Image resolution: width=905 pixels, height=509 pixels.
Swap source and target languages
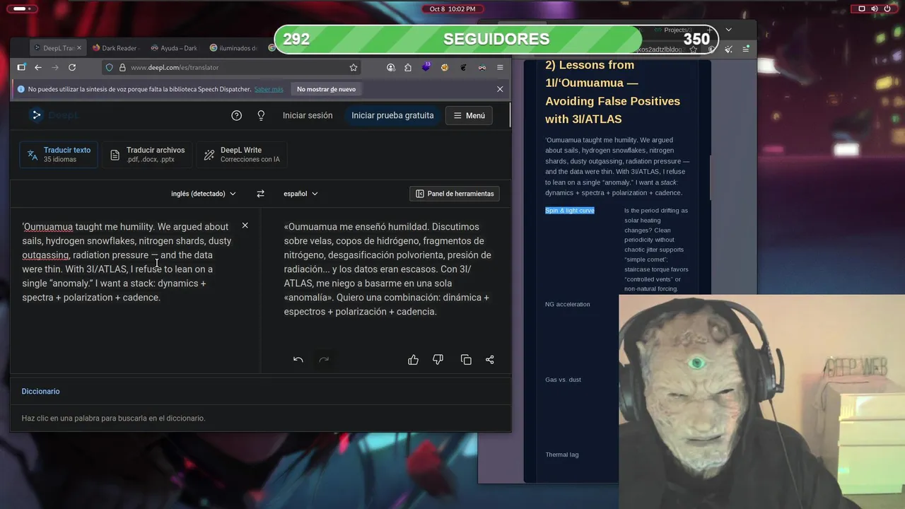260,194
